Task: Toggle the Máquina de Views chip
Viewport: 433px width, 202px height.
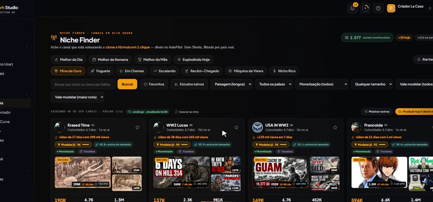Action: click(246, 71)
